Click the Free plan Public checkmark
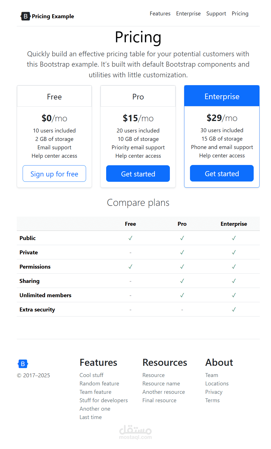This screenshot has width=271, height=449. (x=130, y=238)
